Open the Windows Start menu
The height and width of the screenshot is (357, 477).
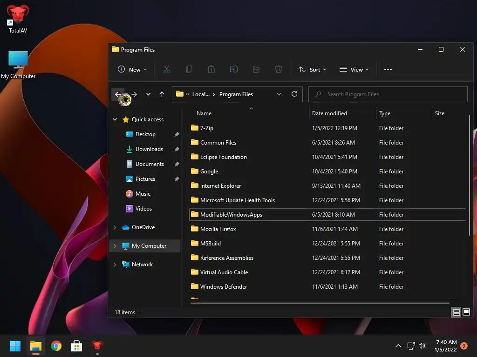pos(15,346)
